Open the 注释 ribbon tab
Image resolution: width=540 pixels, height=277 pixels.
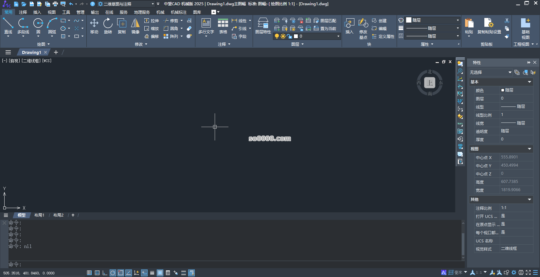pos(23,12)
